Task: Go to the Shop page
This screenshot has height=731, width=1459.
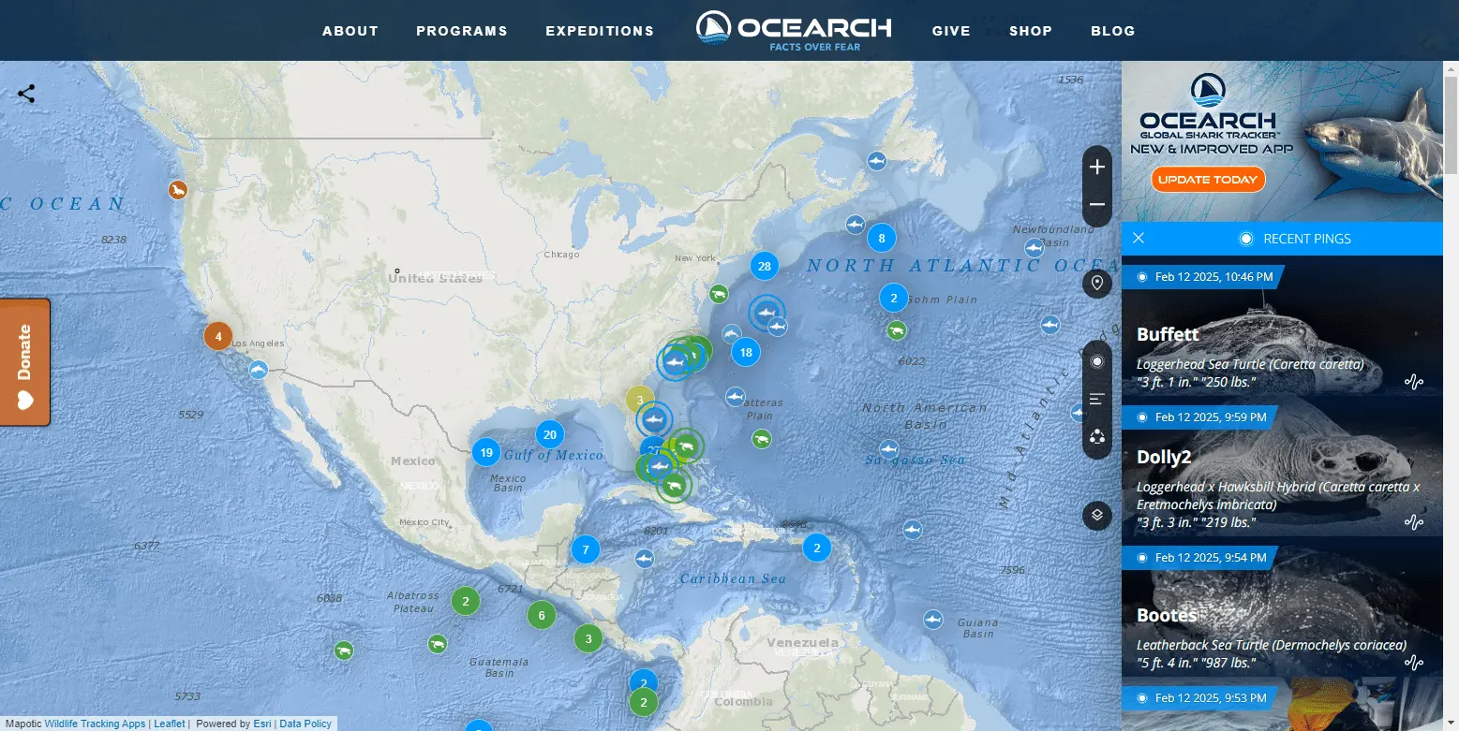Action: tap(1031, 31)
